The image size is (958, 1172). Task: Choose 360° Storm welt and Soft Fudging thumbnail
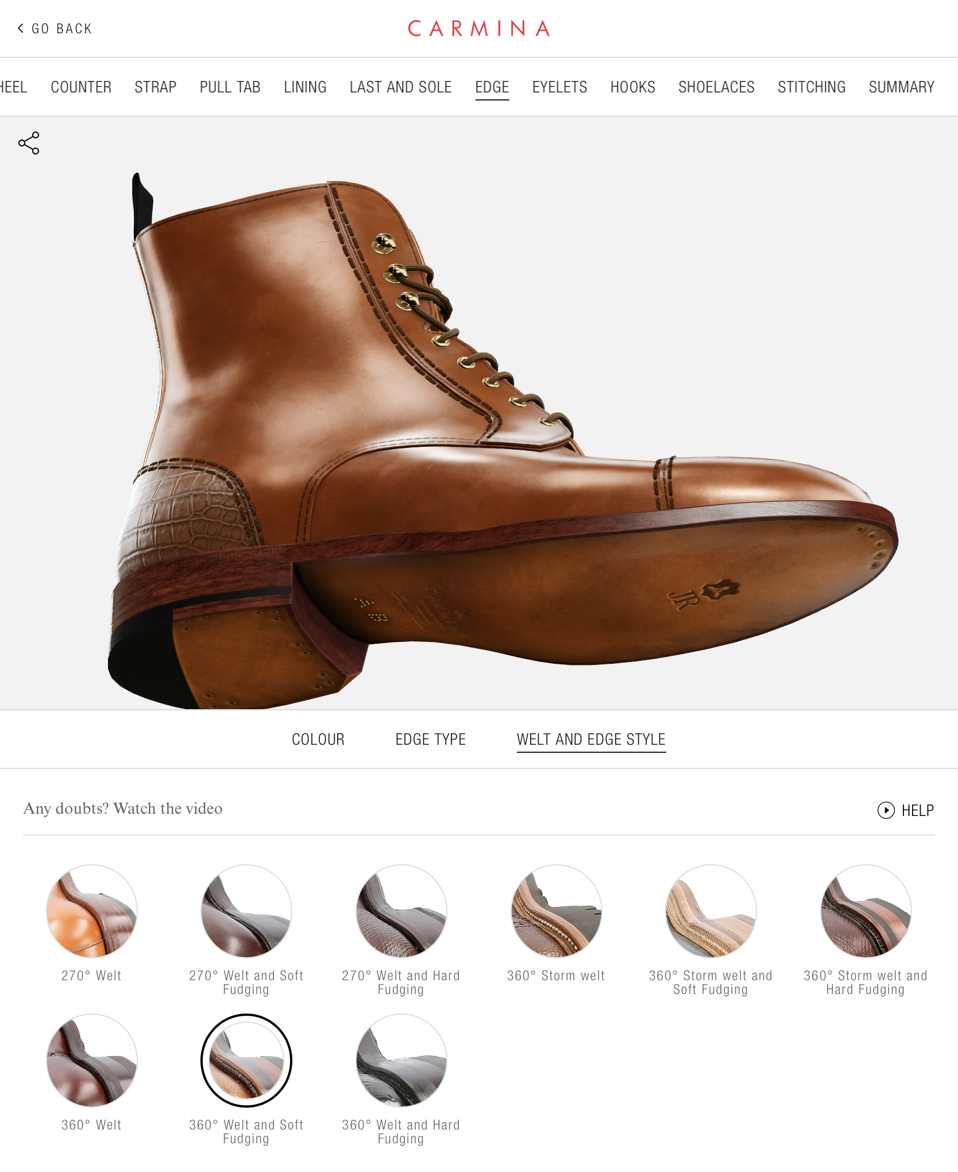711,911
